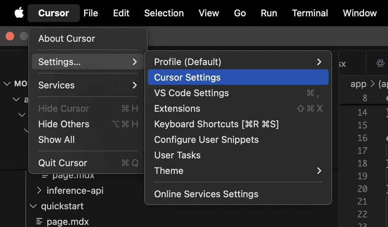
Task: Open the Terminal menu in the menu bar
Action: point(310,13)
